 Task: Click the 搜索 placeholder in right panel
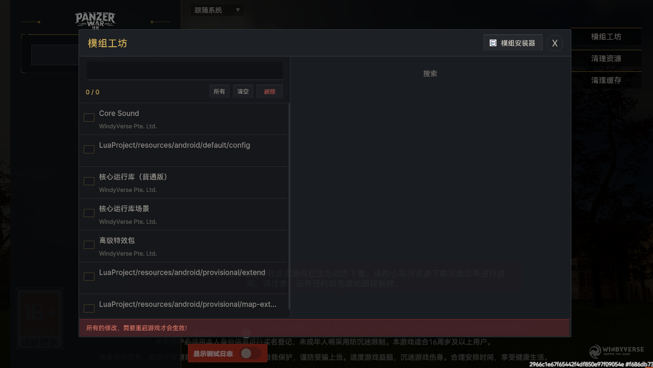[x=430, y=74]
